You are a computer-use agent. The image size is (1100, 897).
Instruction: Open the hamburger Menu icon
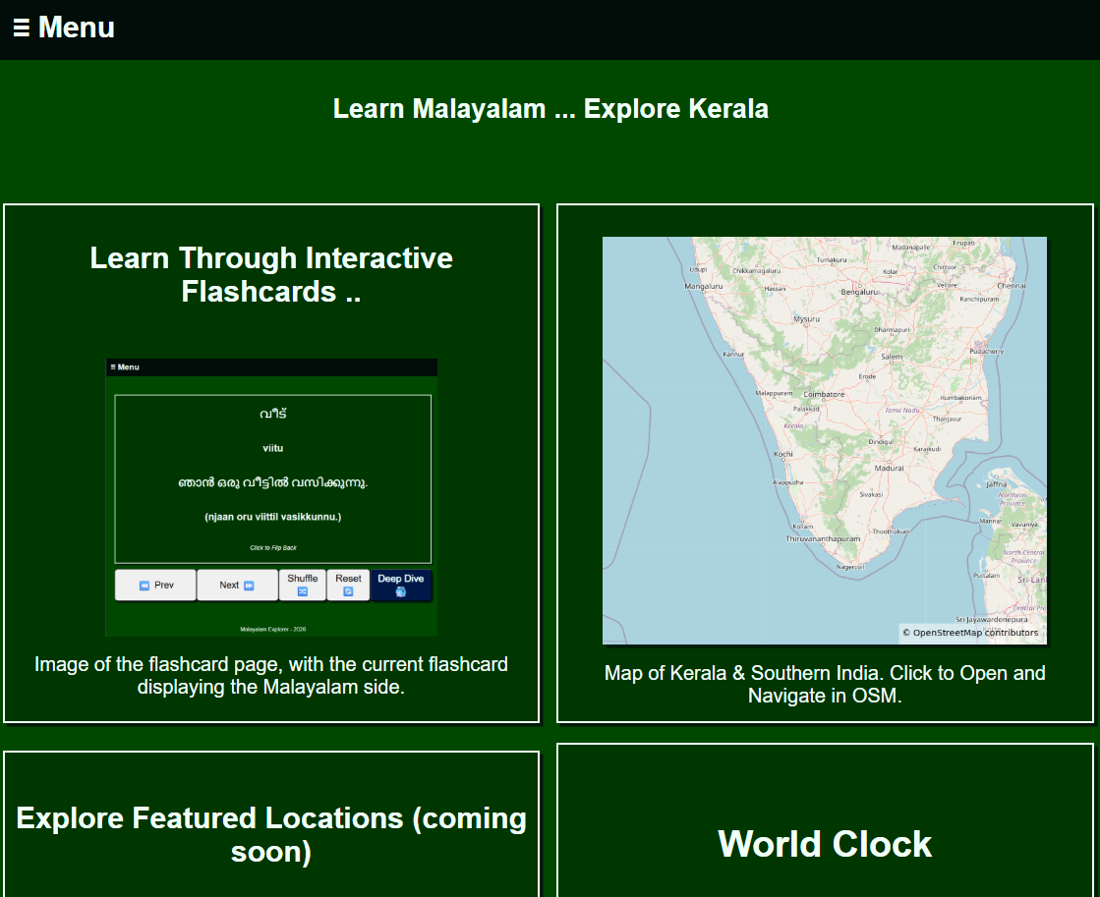(21, 28)
